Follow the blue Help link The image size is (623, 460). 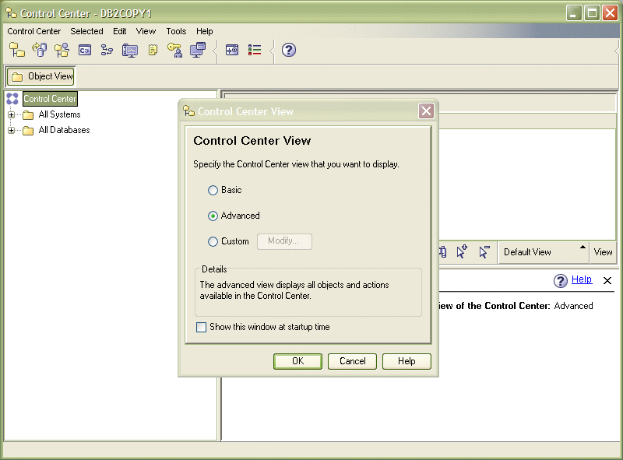581,279
